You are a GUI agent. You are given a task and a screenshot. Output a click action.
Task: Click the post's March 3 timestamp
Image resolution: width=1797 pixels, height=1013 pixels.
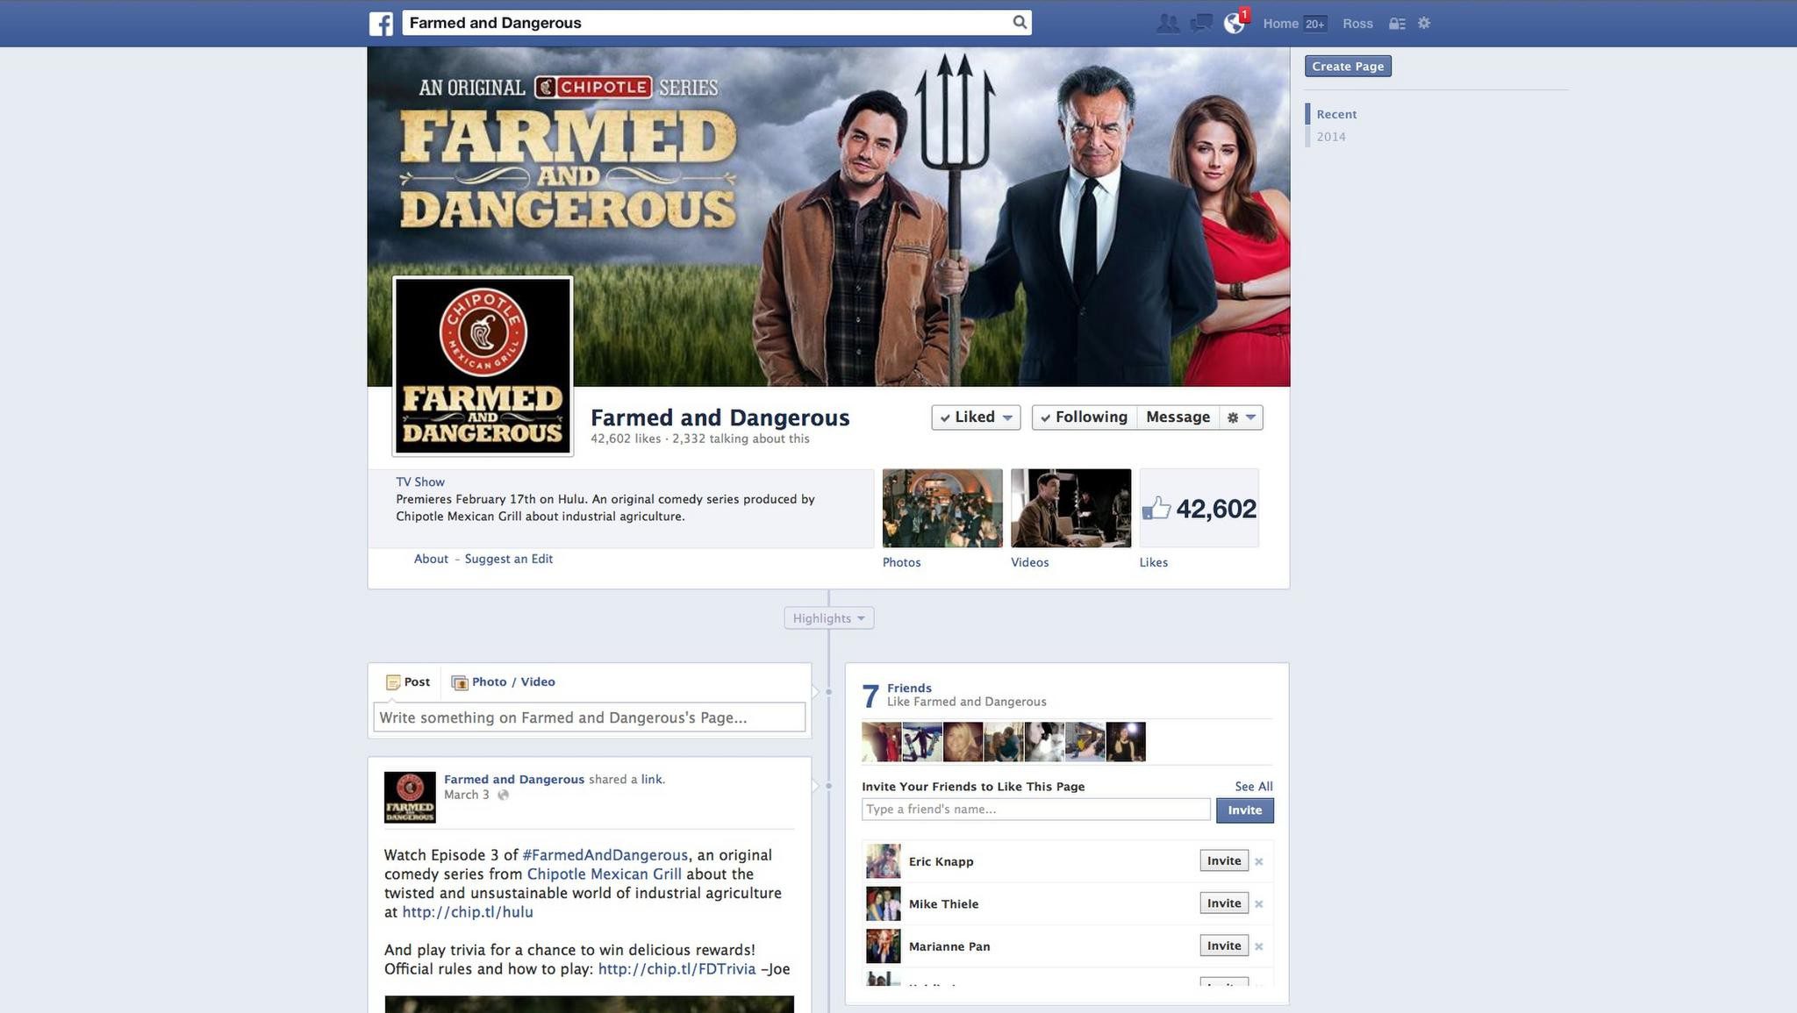pos(467,795)
